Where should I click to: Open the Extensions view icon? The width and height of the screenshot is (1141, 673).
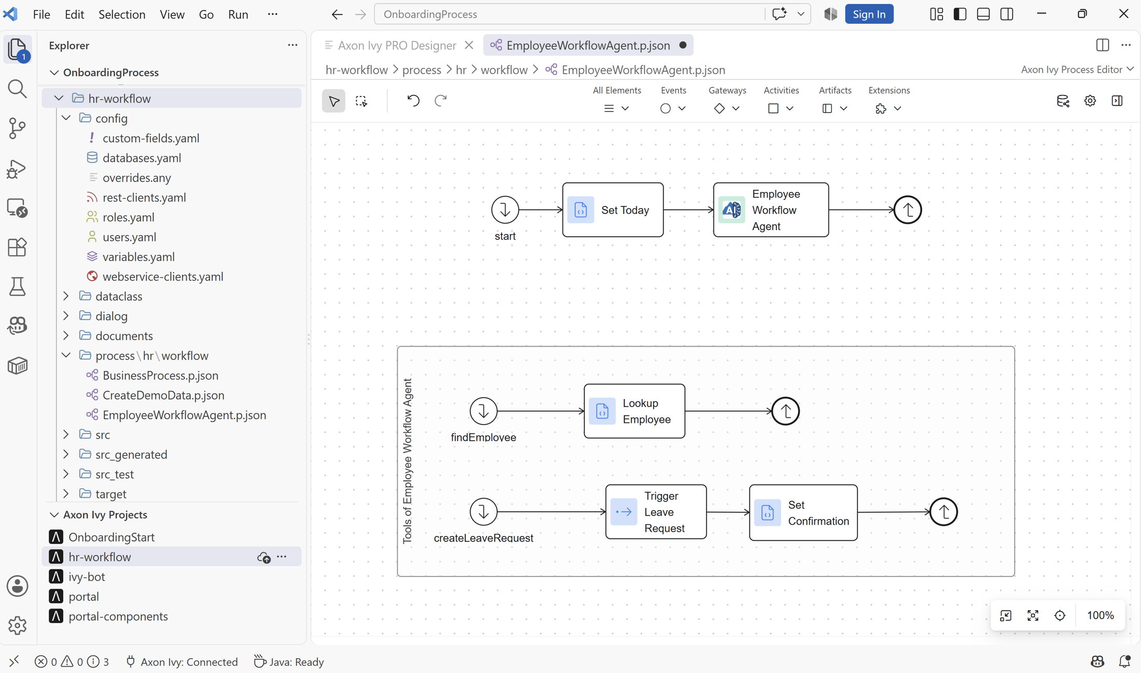click(x=17, y=247)
